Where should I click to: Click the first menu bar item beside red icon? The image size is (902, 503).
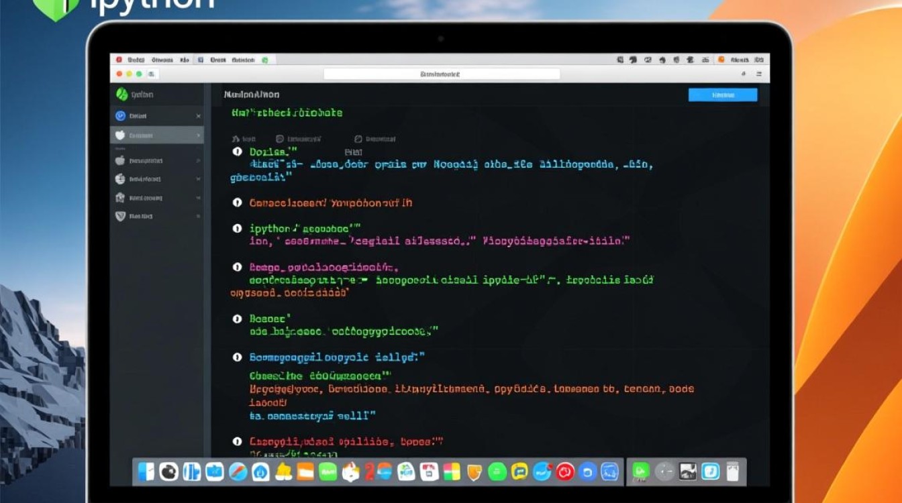pyautogui.click(x=137, y=60)
